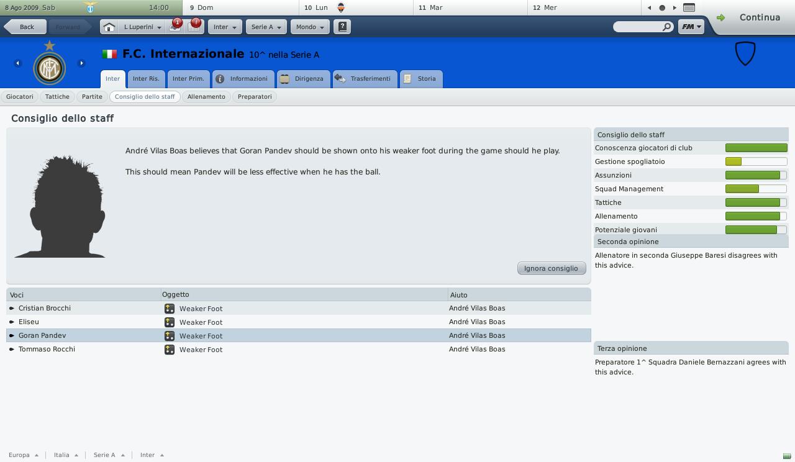This screenshot has width=795, height=462.
Task: Open the L Luperini dropdown menu
Action: coord(142,27)
